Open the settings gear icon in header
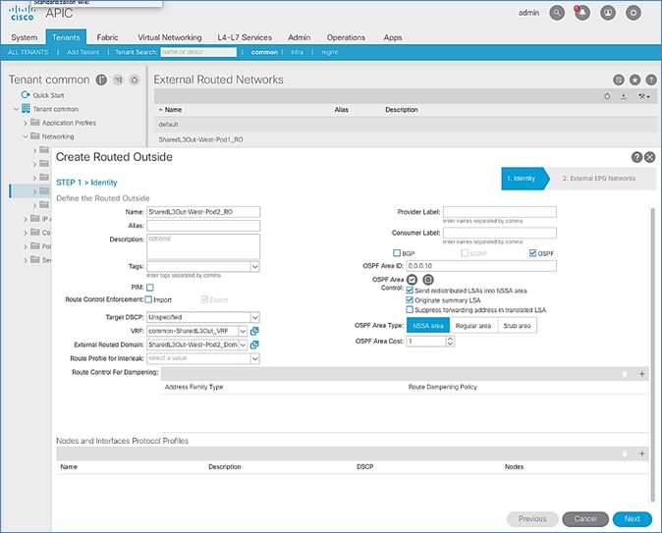 [634, 13]
